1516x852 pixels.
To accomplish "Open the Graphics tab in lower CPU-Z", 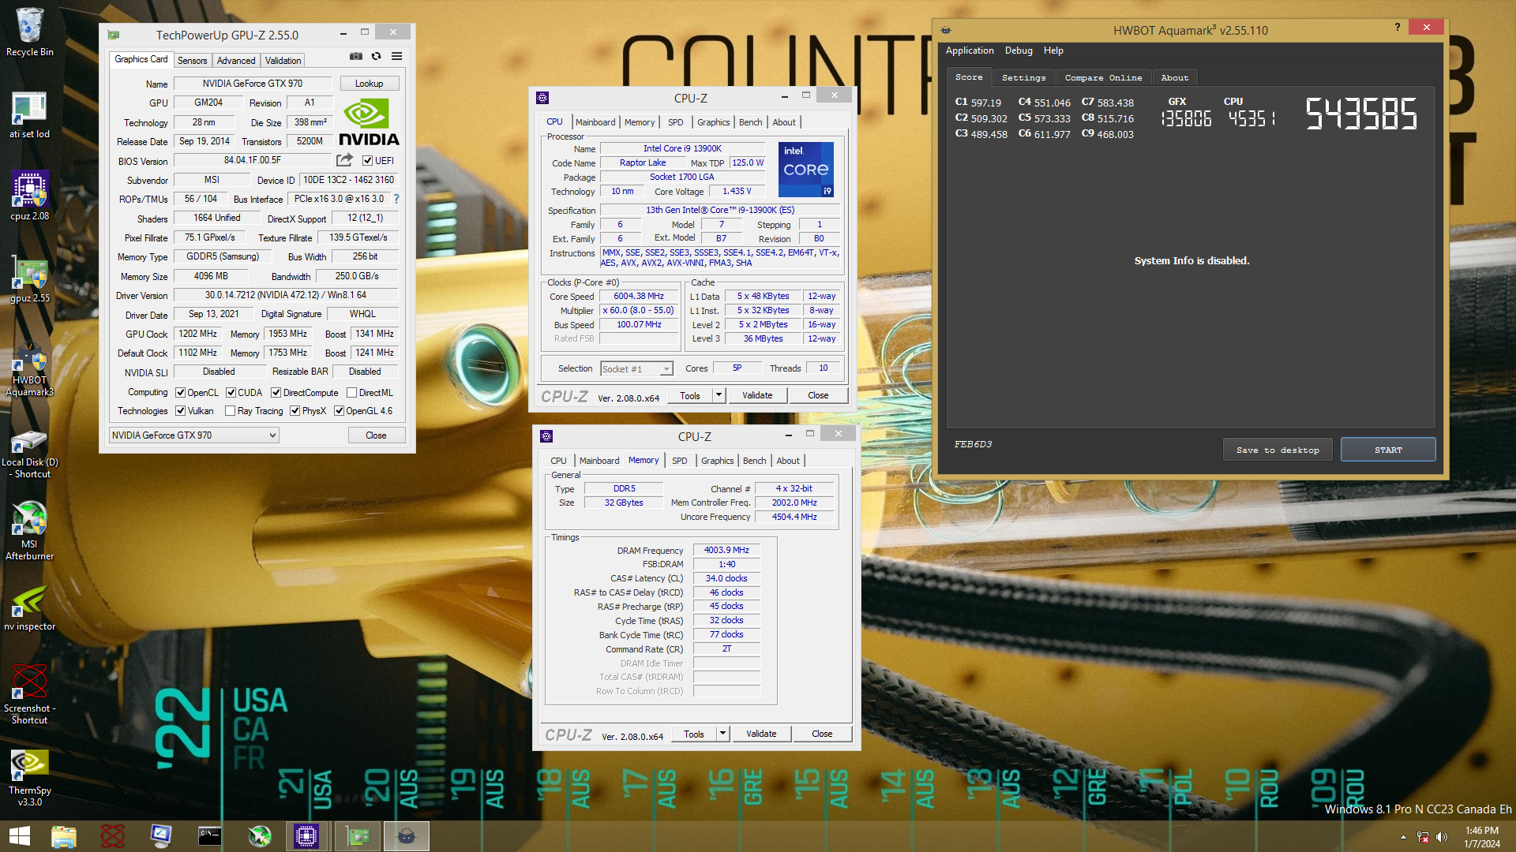I will (x=717, y=461).
